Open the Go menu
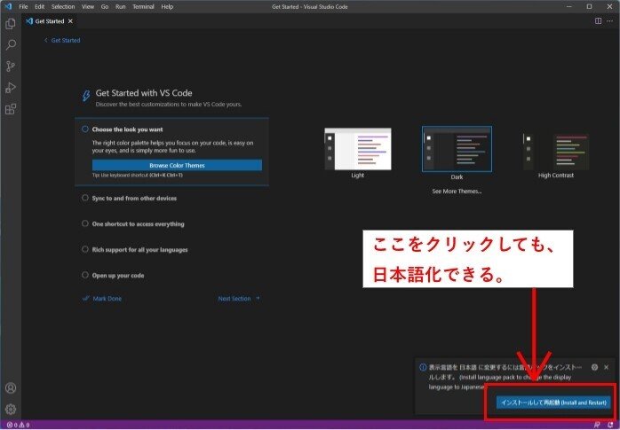Image resolution: width=620 pixels, height=430 pixels. 105,6
